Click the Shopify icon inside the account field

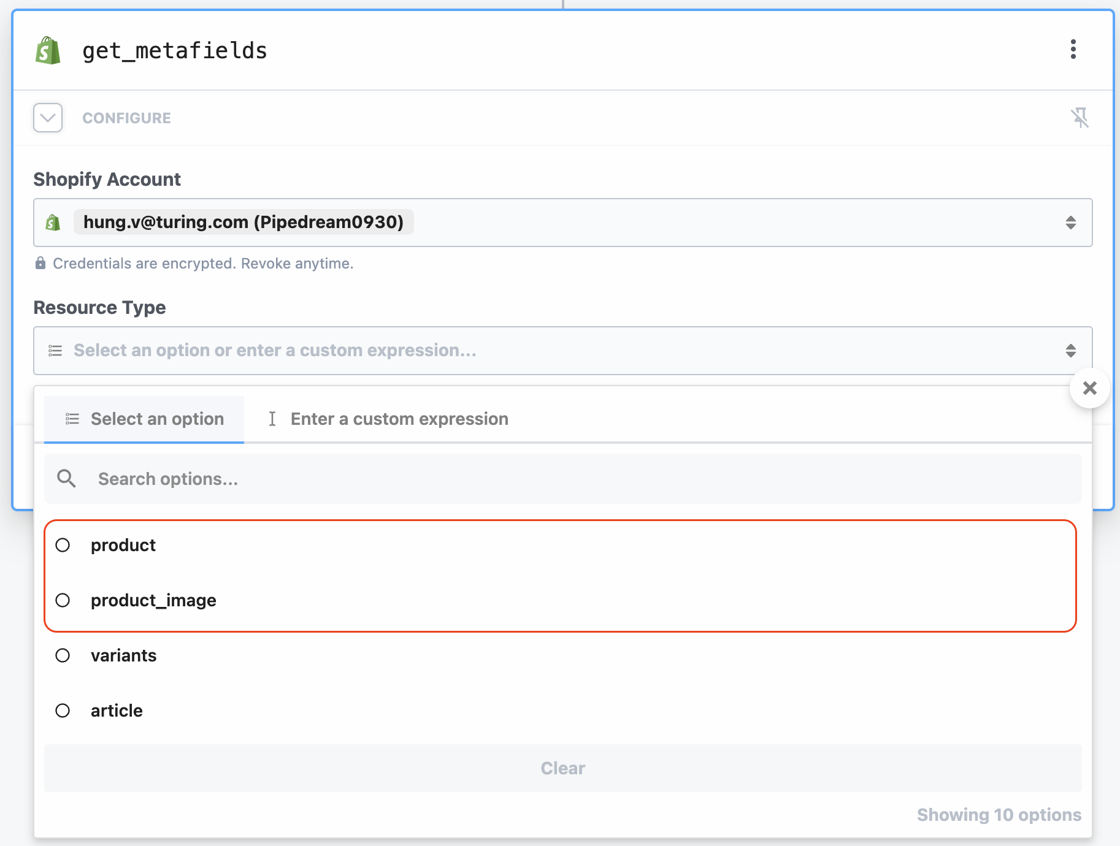point(53,222)
